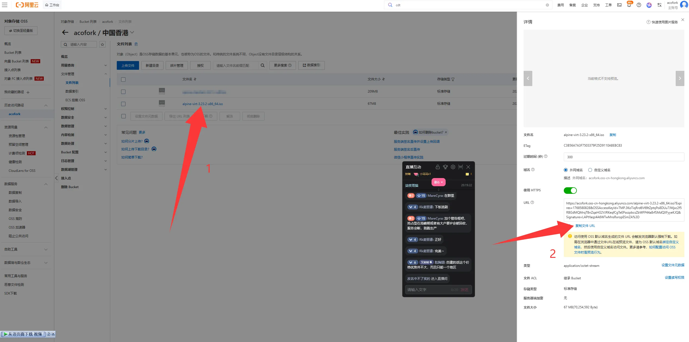
Task: Click the search magnifier next to file prefix input
Action: coord(262,65)
